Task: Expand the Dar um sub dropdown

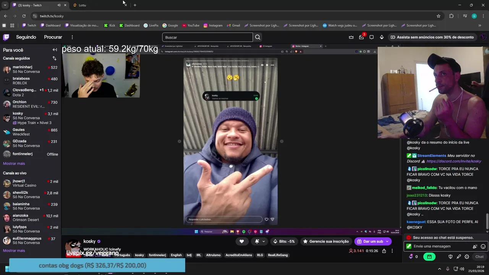Action: click(387, 241)
